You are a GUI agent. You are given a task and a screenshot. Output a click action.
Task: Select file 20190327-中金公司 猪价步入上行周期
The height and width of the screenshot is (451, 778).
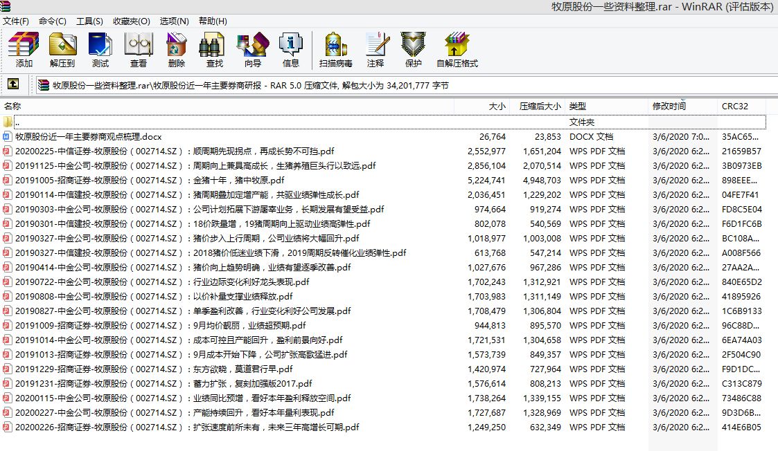(x=187, y=239)
